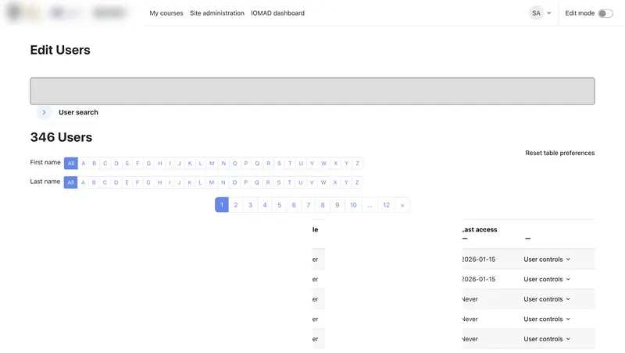Open IOMAD dashboard
625x353 pixels.
pyautogui.click(x=277, y=13)
